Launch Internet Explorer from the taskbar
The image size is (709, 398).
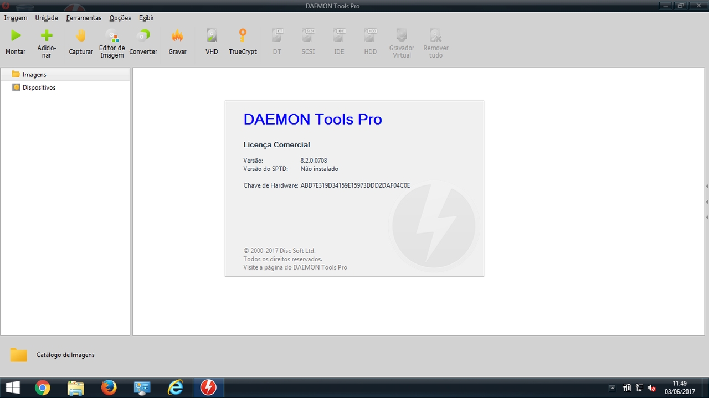pyautogui.click(x=176, y=387)
